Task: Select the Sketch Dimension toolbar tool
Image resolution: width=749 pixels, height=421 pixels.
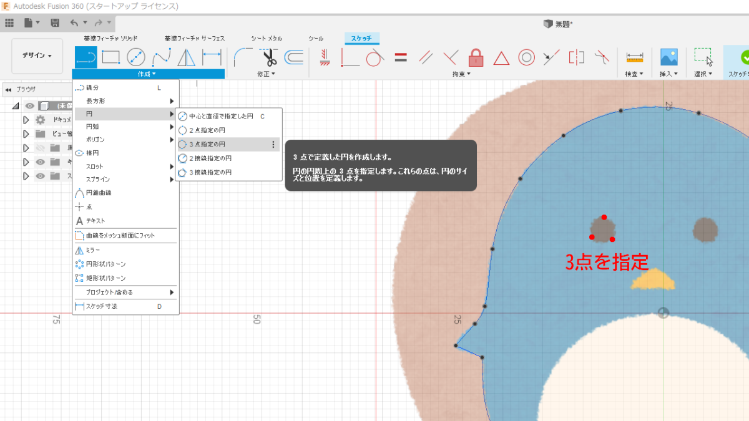Action: 212,57
